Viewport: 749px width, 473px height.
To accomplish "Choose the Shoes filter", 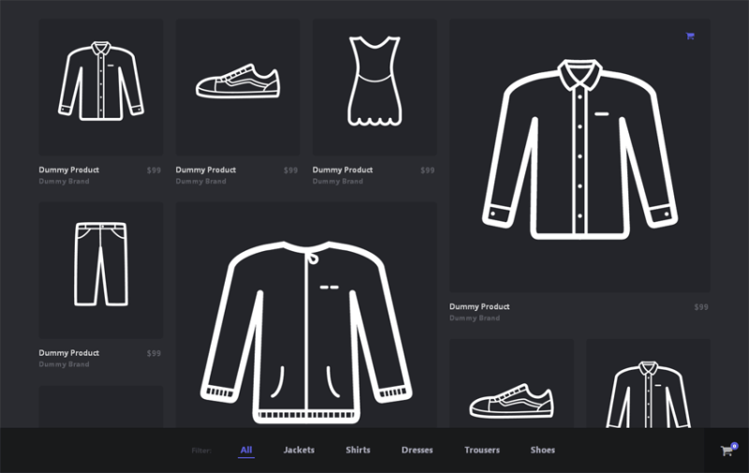I will 542,451.
